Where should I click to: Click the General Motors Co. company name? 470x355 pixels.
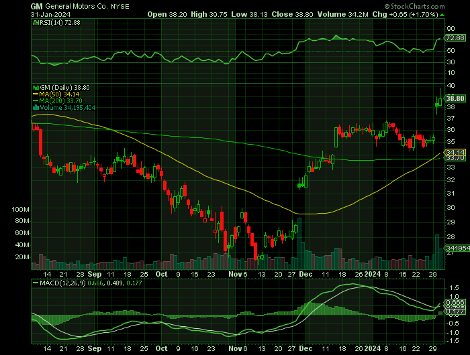point(77,6)
